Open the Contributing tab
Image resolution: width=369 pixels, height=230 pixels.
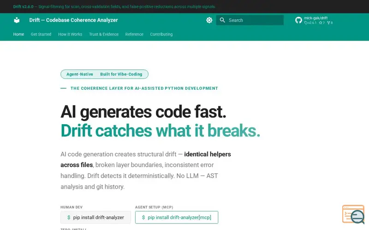click(x=161, y=34)
